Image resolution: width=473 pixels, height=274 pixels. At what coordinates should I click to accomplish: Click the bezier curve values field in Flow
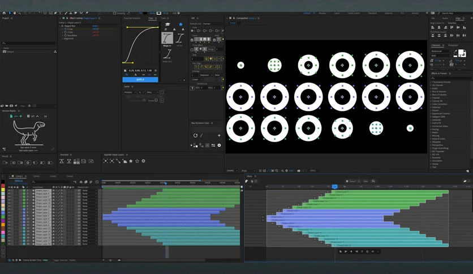[x=140, y=70]
